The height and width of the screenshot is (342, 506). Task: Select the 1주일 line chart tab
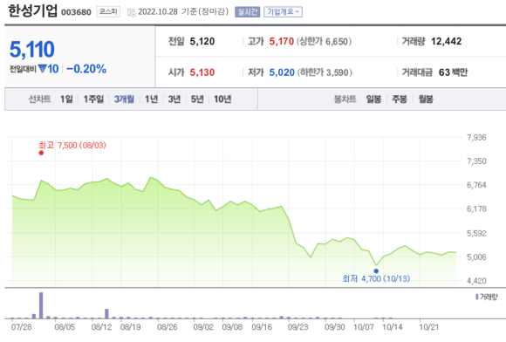[93, 99]
